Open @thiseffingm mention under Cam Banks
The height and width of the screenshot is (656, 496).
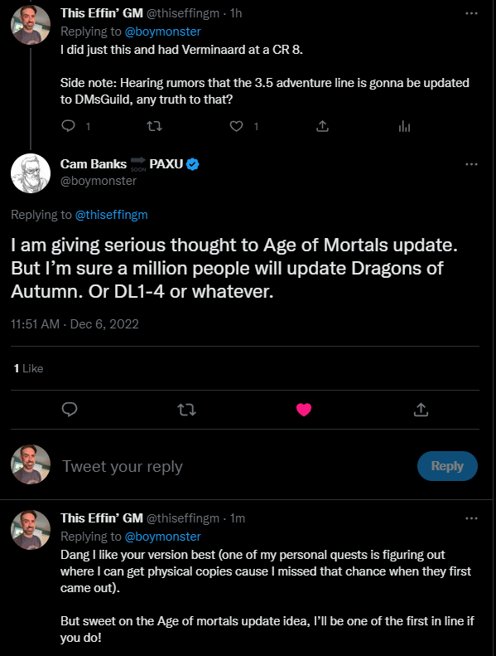tap(111, 215)
